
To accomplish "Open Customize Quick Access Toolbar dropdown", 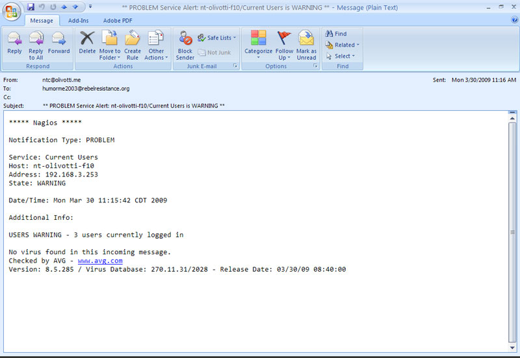I will point(90,6).
